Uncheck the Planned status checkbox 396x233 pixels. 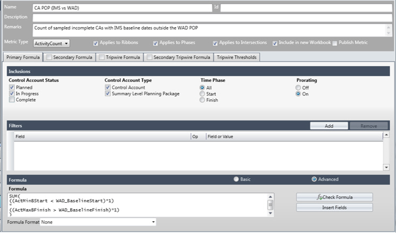pos(12,88)
